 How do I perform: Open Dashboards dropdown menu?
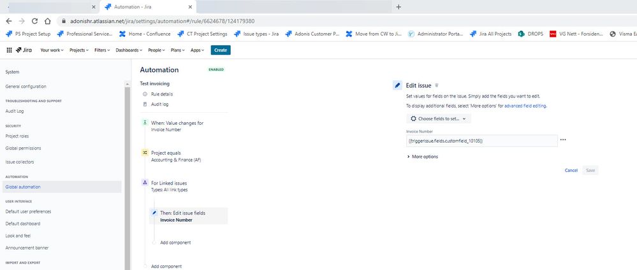click(x=129, y=50)
